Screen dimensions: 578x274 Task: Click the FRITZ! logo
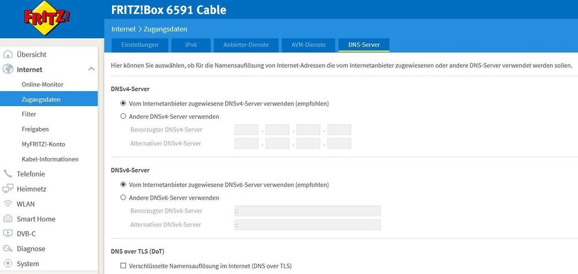tap(49, 20)
